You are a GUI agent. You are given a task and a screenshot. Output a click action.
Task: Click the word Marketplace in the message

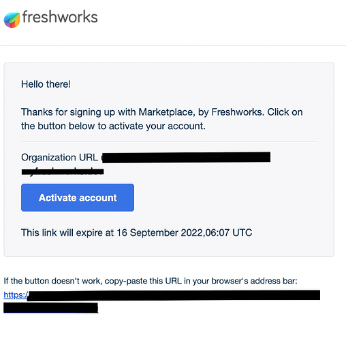pos(167,112)
